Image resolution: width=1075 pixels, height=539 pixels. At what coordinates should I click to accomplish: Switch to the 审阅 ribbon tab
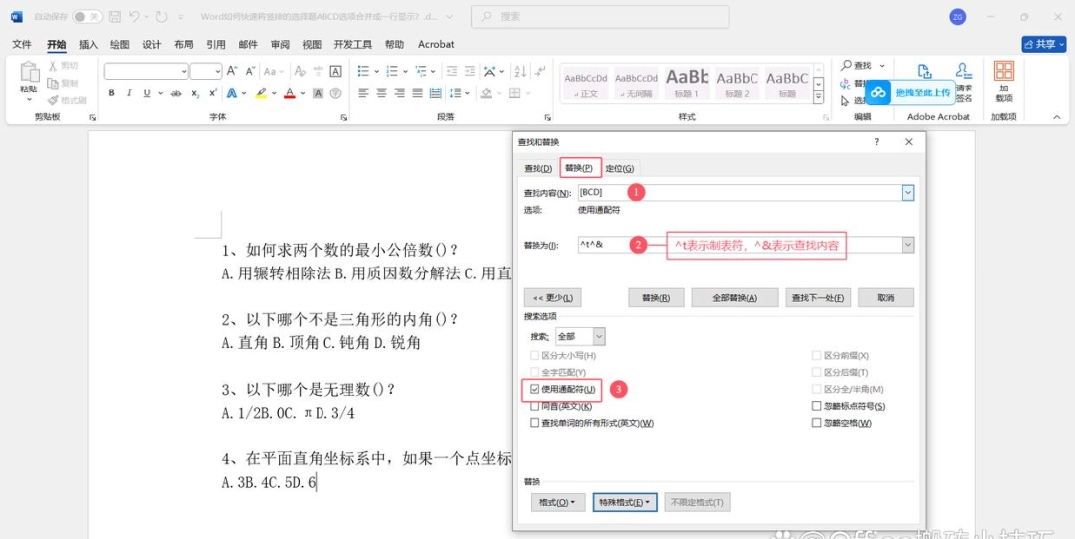[280, 44]
